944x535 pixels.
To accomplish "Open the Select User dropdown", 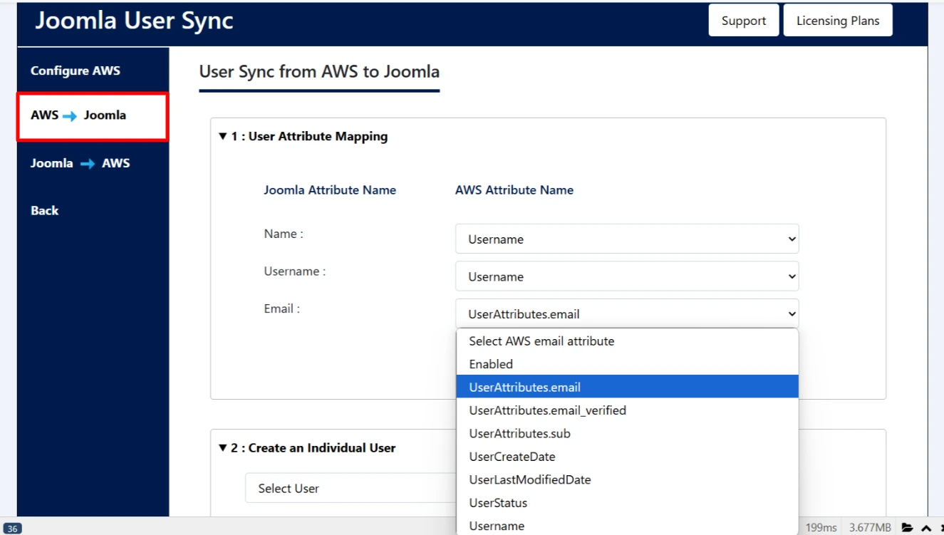I will point(351,488).
